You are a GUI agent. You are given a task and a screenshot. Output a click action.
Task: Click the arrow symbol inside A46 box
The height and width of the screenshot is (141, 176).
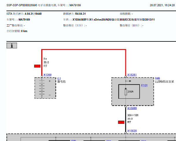(x=128, y=81)
